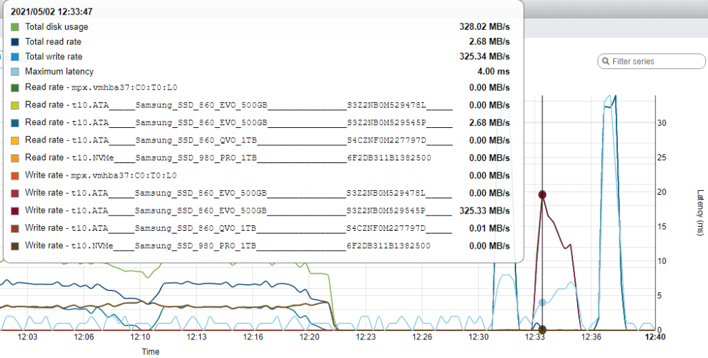Screen dimensions: 708x358
Task: Click the light blue latency data point marker
Action: (x=542, y=303)
